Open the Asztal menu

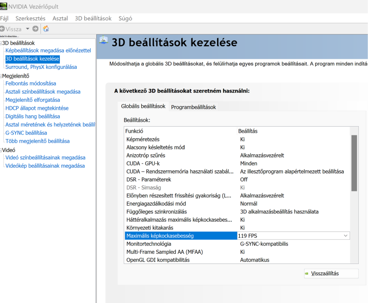click(x=60, y=18)
